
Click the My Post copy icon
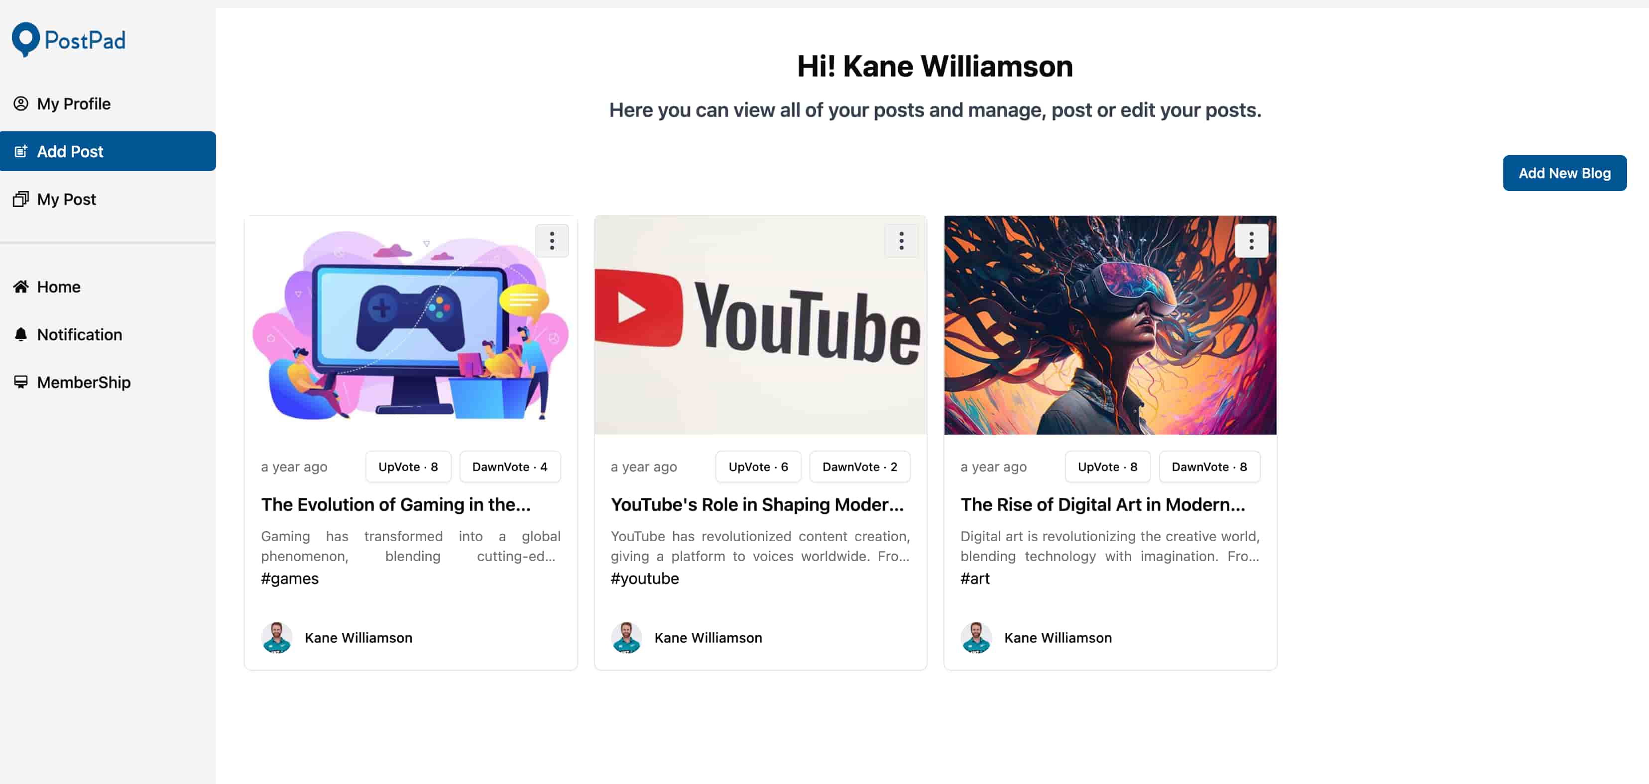tap(21, 199)
